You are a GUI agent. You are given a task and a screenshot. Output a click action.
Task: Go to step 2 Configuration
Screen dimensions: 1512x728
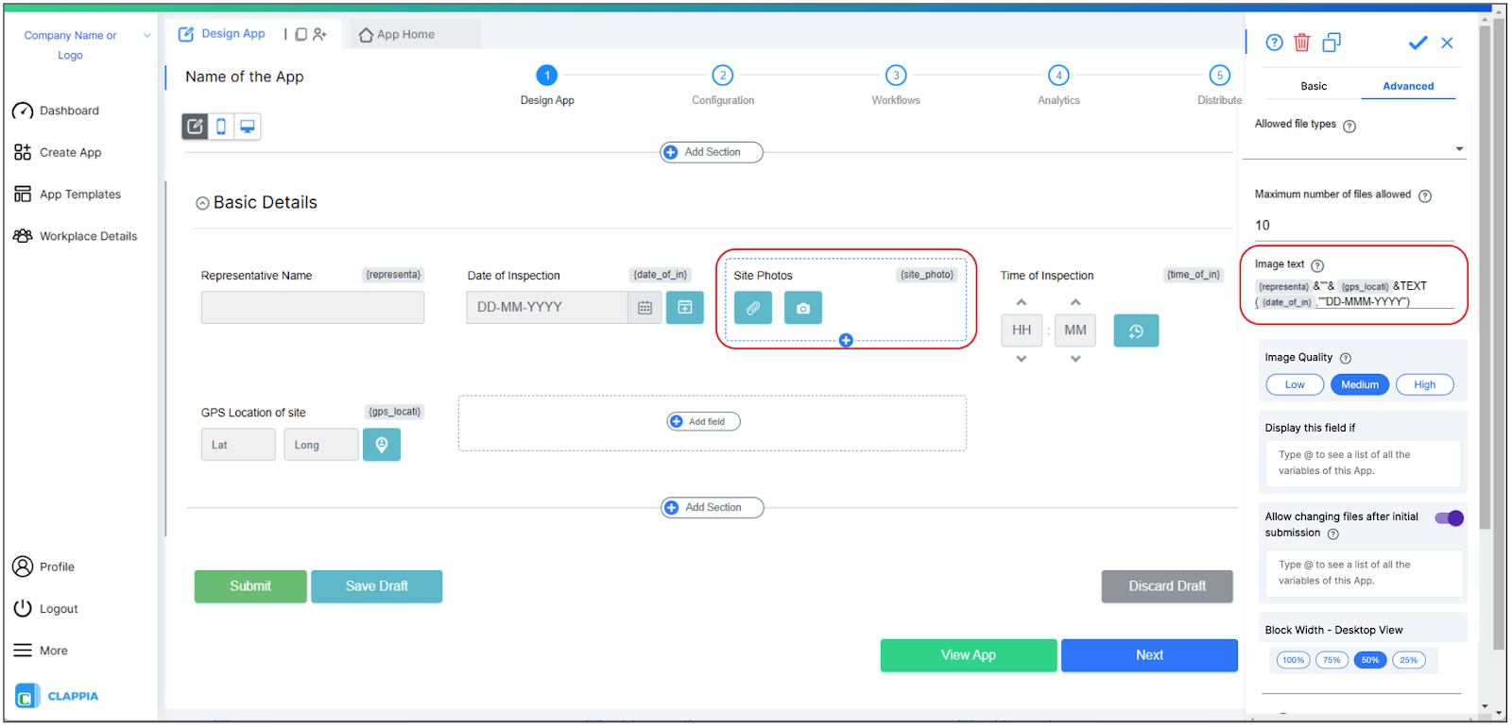[x=723, y=76]
